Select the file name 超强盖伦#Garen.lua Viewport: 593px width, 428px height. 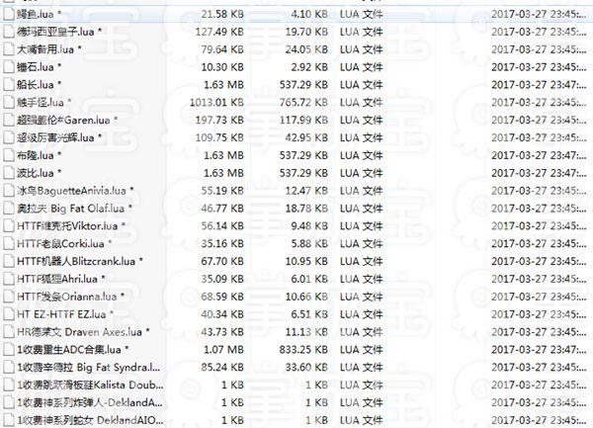coord(63,121)
